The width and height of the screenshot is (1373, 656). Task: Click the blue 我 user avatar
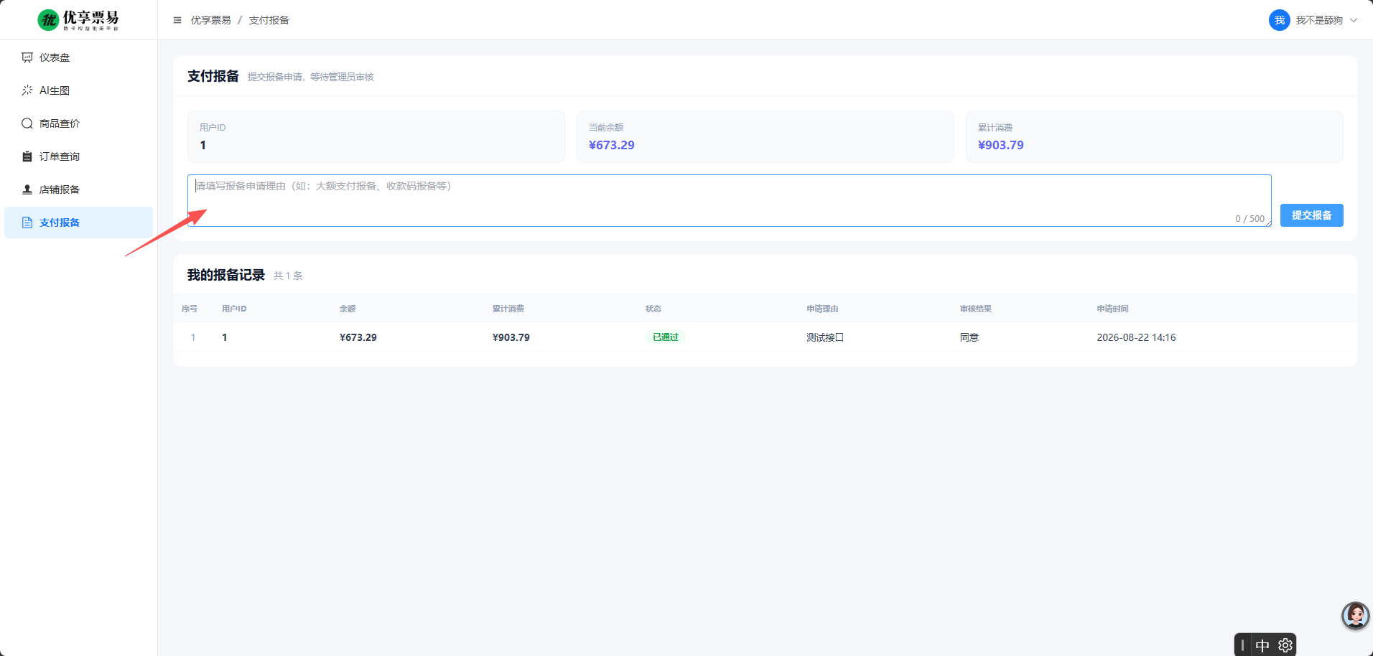[x=1280, y=20]
